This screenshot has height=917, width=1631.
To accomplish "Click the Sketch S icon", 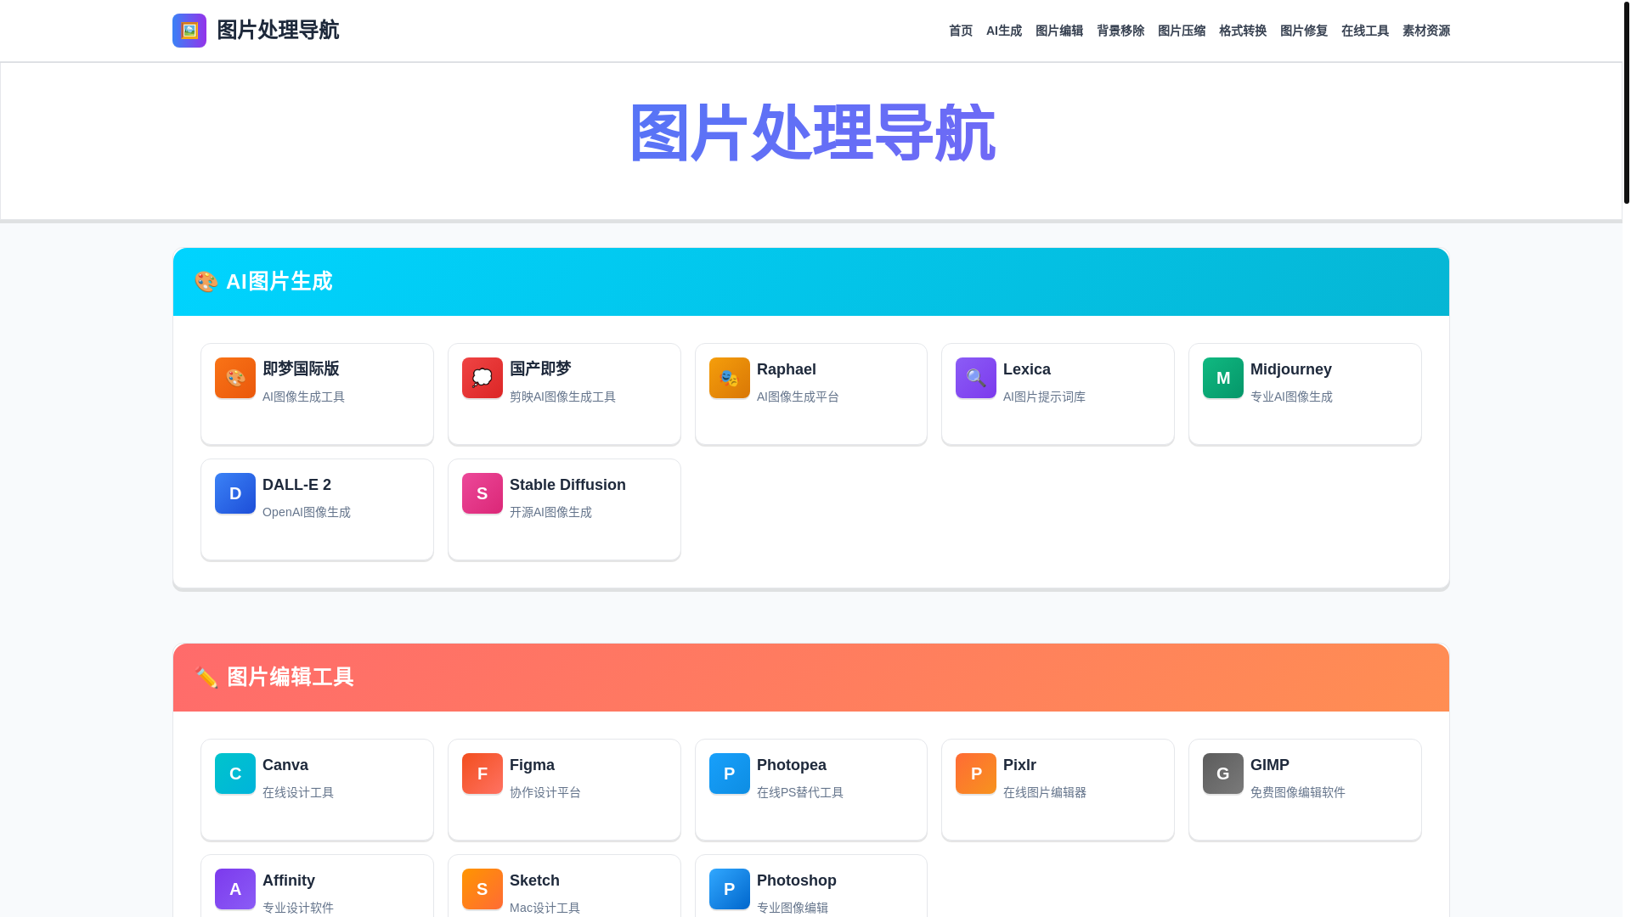I will pos(483,889).
